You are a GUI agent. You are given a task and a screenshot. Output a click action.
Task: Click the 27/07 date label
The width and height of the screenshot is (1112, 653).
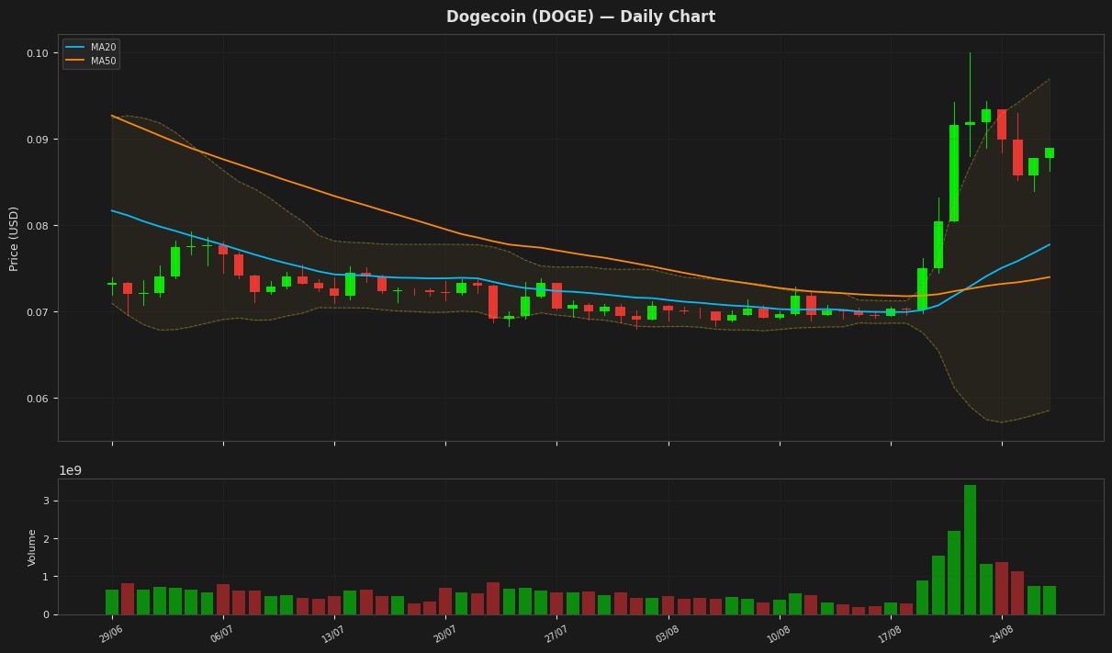pyautogui.click(x=556, y=634)
